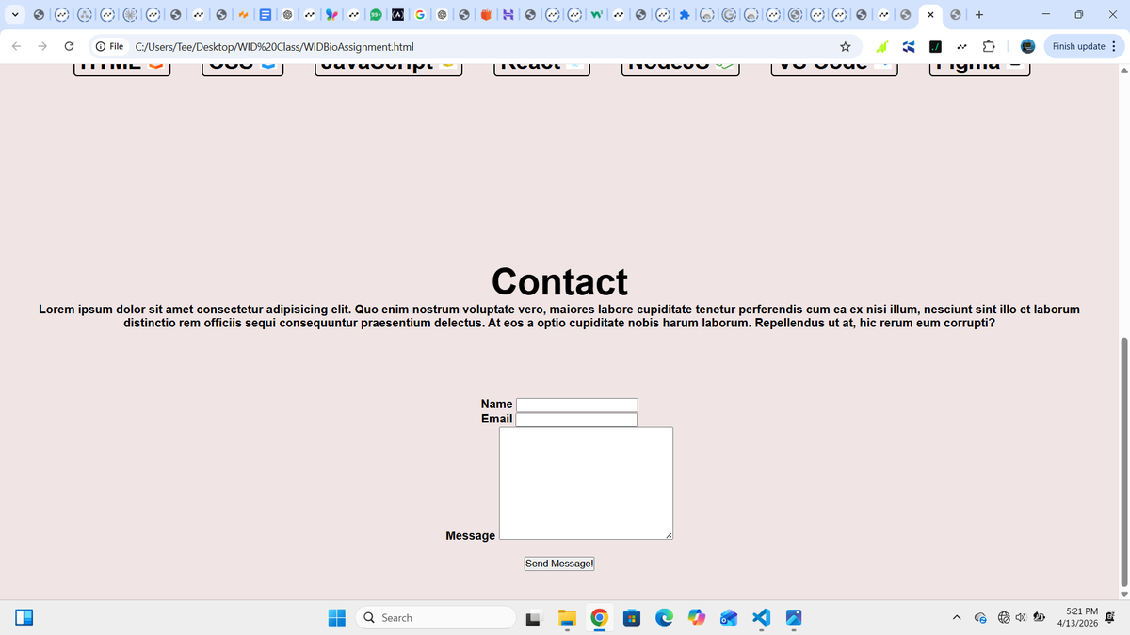Screen dimensions: 1130x635
Task: Click the page vertical scrollbar thumb
Action: tap(1122, 461)
